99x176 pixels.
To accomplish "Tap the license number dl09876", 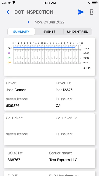I will point(13,106).
